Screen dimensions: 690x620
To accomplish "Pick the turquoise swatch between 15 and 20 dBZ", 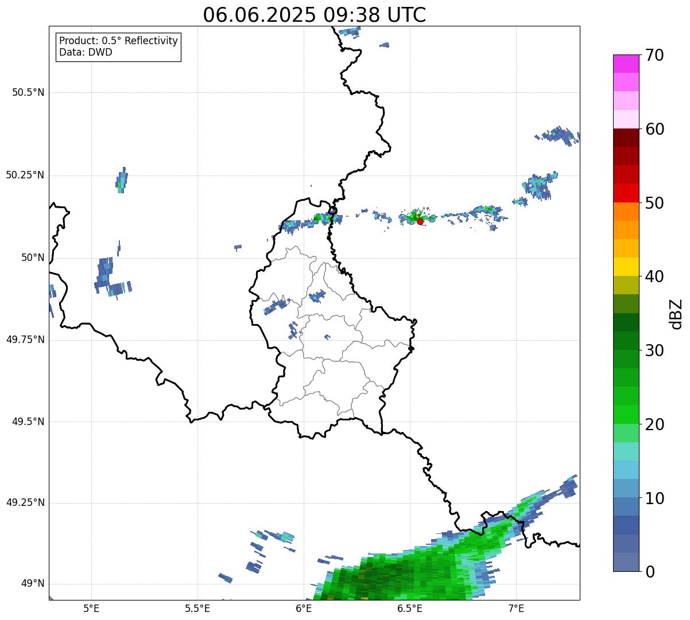I will point(626,451).
